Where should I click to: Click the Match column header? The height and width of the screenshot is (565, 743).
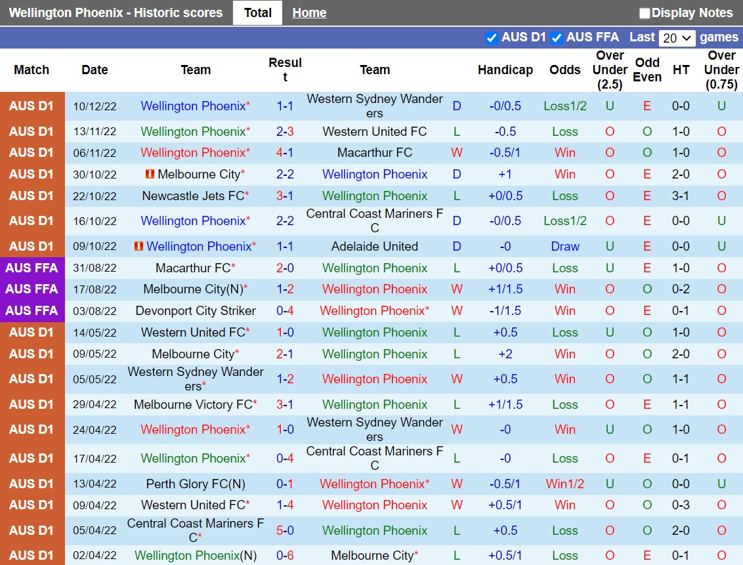(32, 70)
